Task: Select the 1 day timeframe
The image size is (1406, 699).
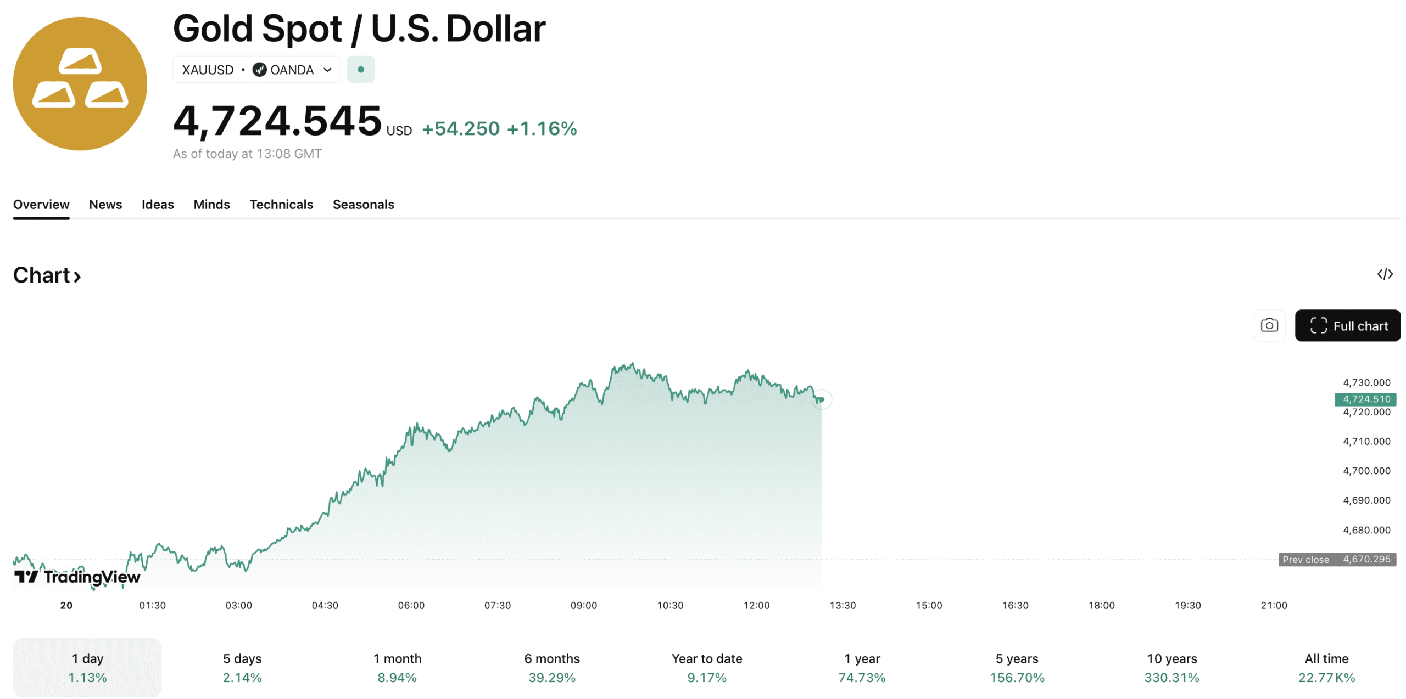Action: coord(87,667)
